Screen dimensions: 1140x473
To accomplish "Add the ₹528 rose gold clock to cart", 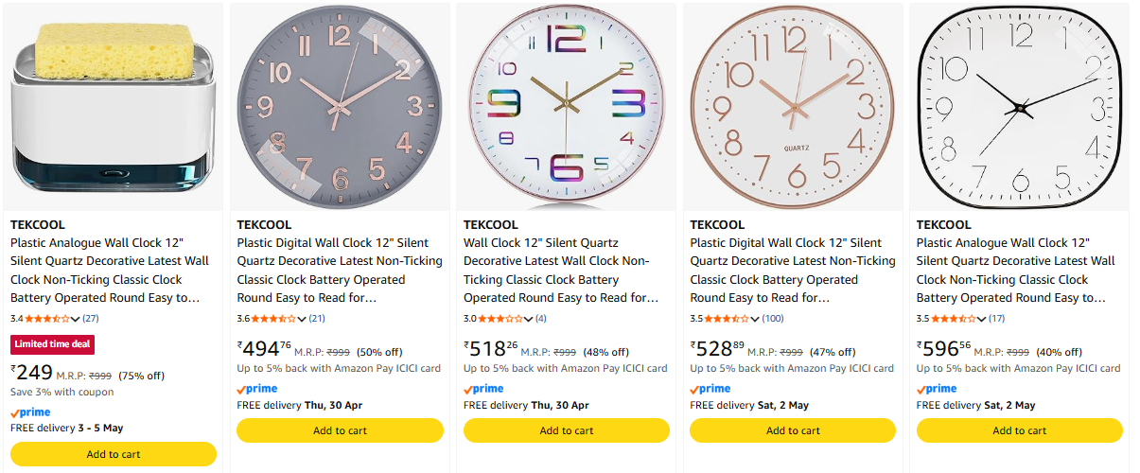I will click(793, 430).
